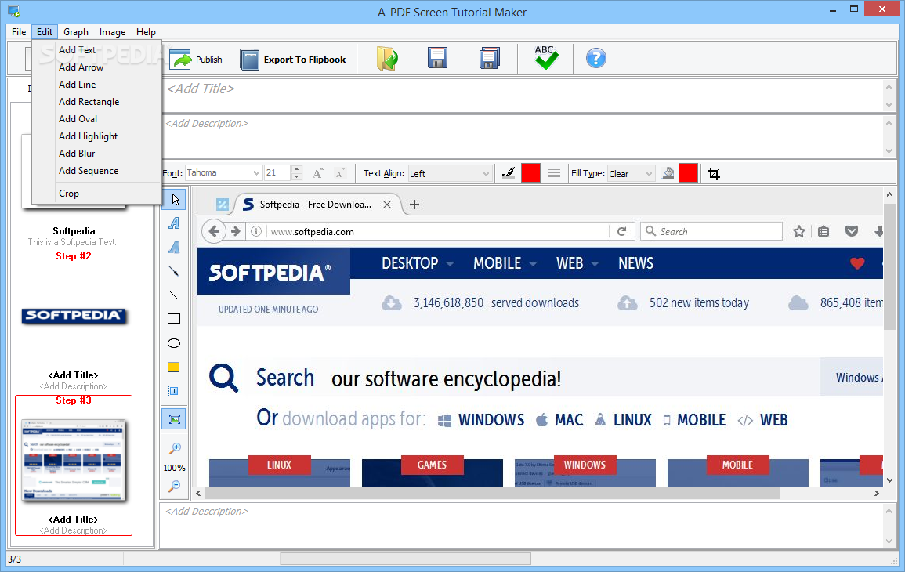This screenshot has width=905, height=572.
Task: Click the 3/3 status bar counter
Action: tap(14, 559)
